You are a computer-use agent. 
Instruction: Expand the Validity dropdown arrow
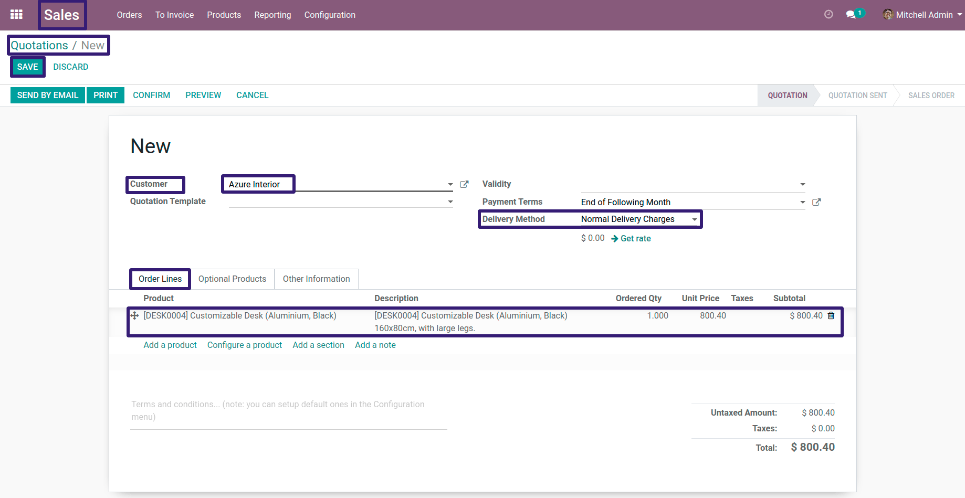[x=802, y=184]
